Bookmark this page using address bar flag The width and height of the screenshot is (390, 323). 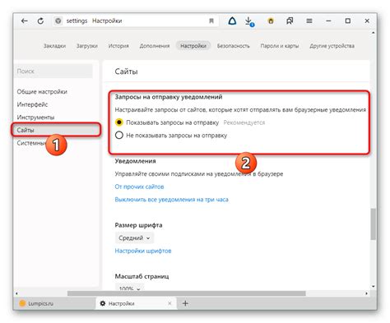tap(211, 21)
